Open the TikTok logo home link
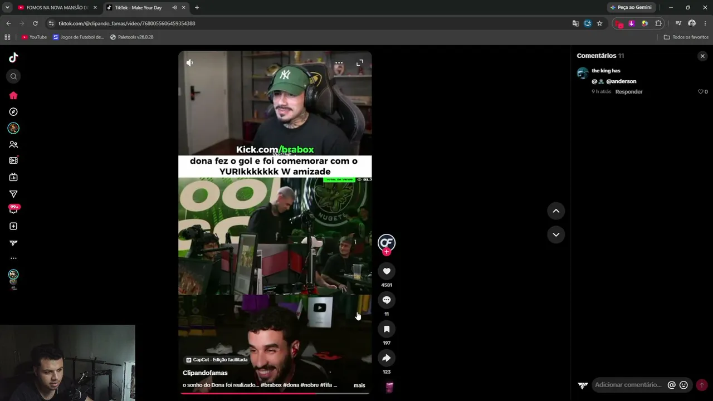The width and height of the screenshot is (713, 401). click(13, 57)
